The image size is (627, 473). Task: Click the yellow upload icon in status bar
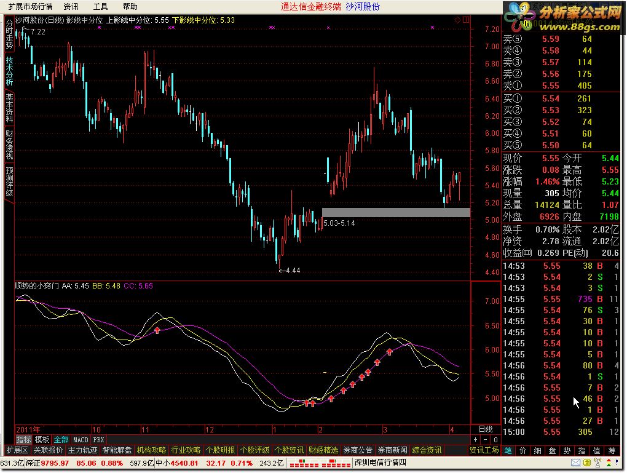pos(586,463)
